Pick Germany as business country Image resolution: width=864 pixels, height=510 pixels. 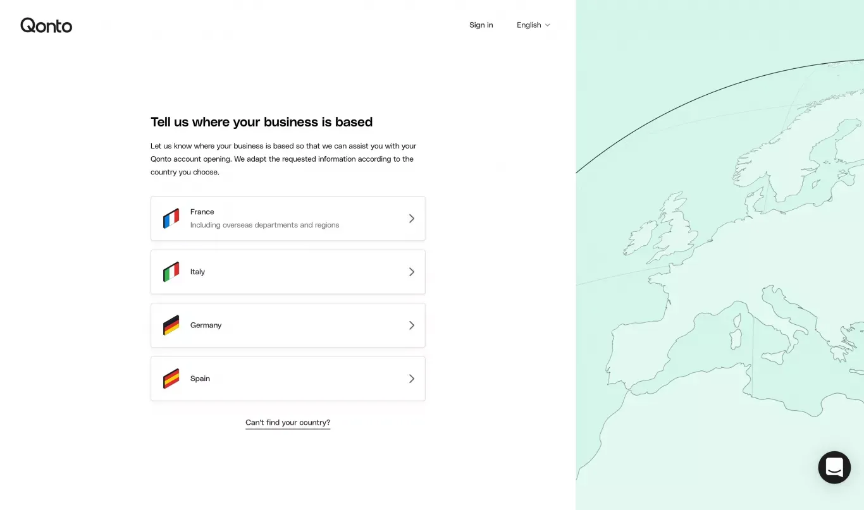(288, 325)
